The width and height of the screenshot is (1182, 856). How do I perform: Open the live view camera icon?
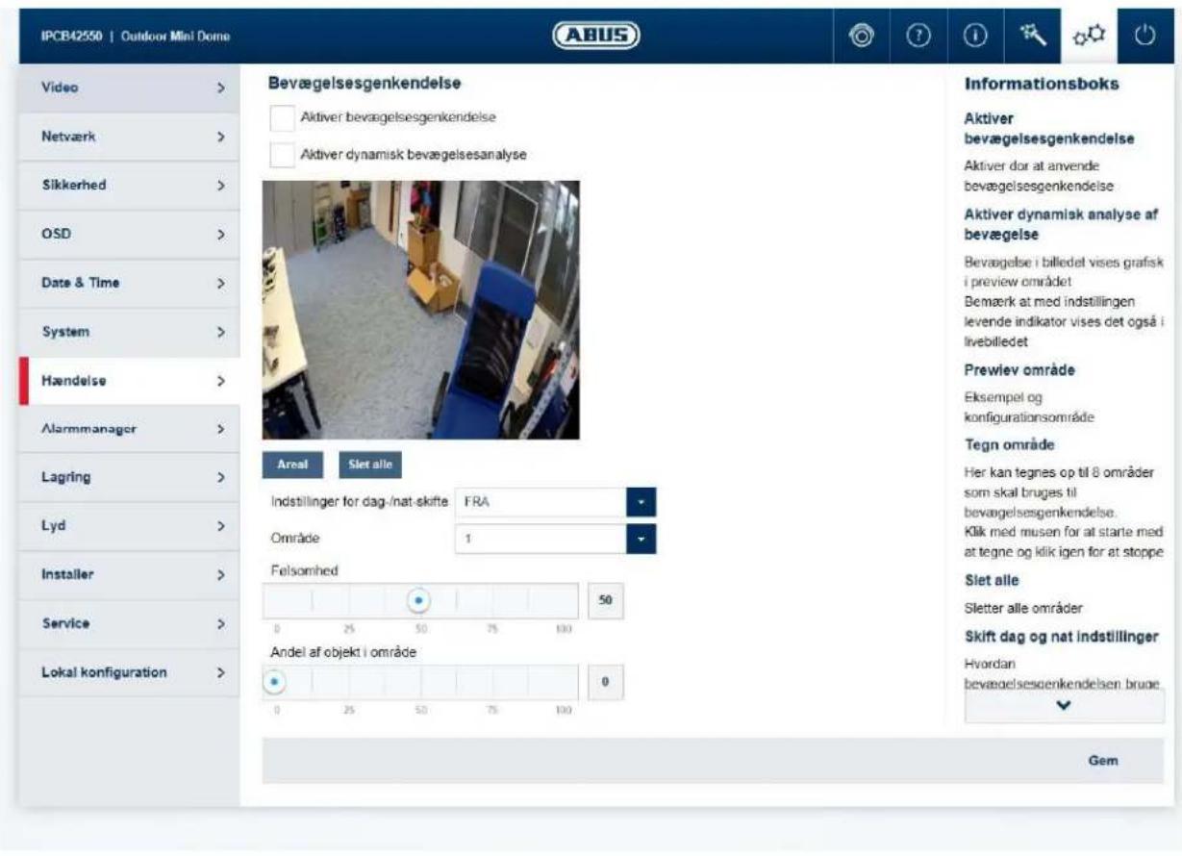pyautogui.click(x=863, y=38)
